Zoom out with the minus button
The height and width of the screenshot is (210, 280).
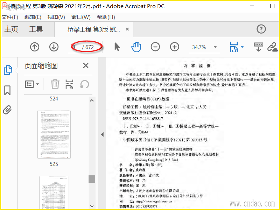click(x=155, y=47)
